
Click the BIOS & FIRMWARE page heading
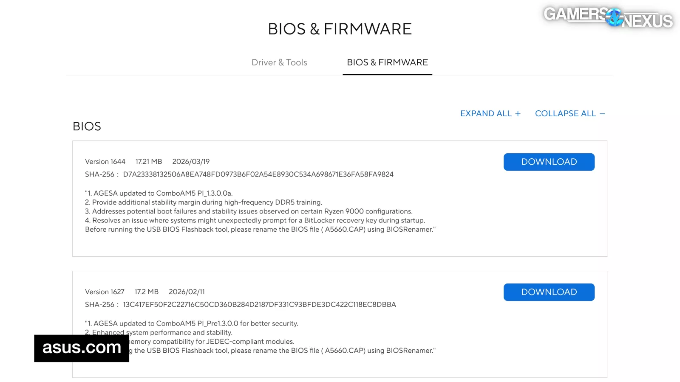(x=340, y=29)
